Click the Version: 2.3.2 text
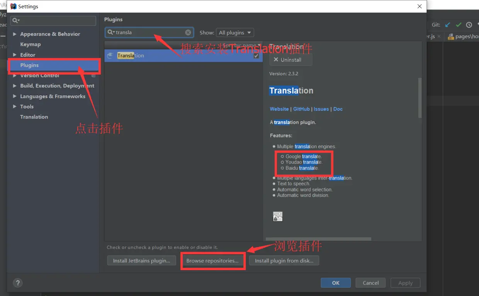This screenshot has width=479, height=296. 284,73
